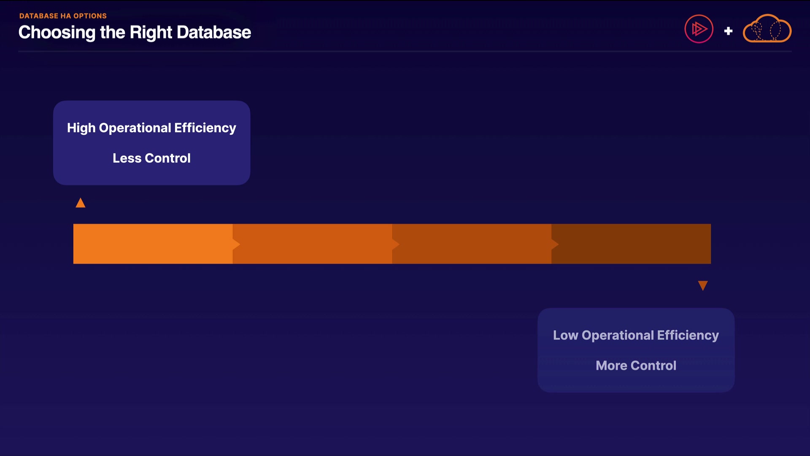The width and height of the screenshot is (810, 456).
Task: Click the upward orange triangle marker
Action: click(80, 203)
